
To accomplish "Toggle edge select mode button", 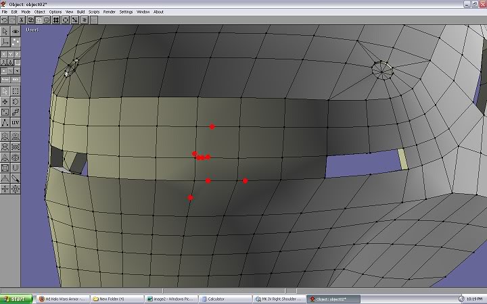I will (x=10, y=71).
